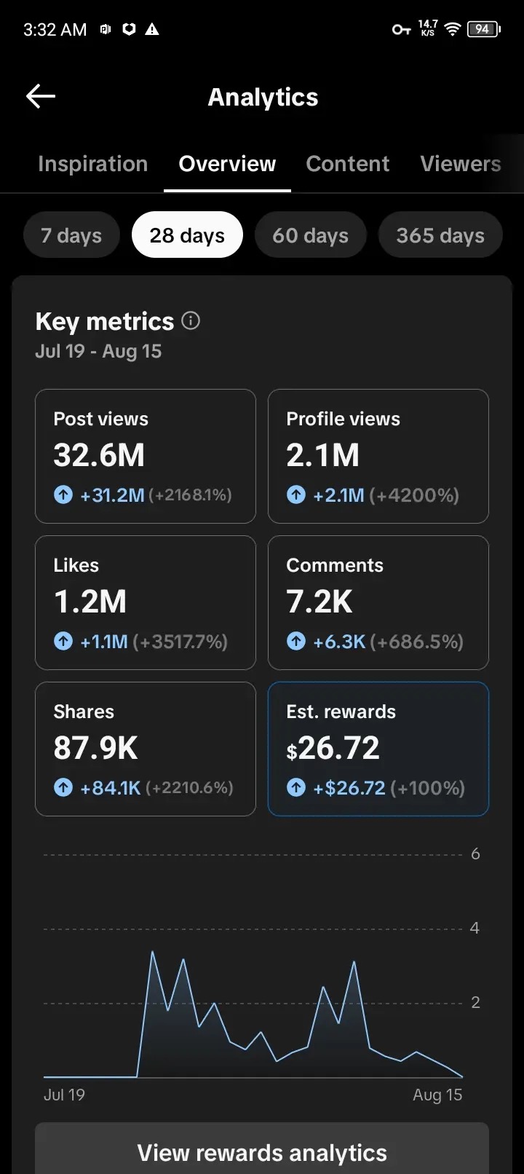Select the 60 days range
The width and height of the screenshot is (524, 1174).
[x=311, y=235]
